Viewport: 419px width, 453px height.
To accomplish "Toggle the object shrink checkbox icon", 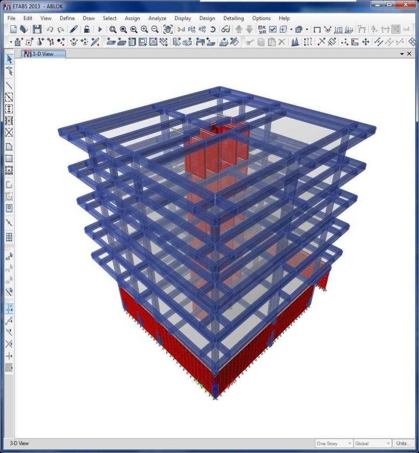I will [x=273, y=29].
